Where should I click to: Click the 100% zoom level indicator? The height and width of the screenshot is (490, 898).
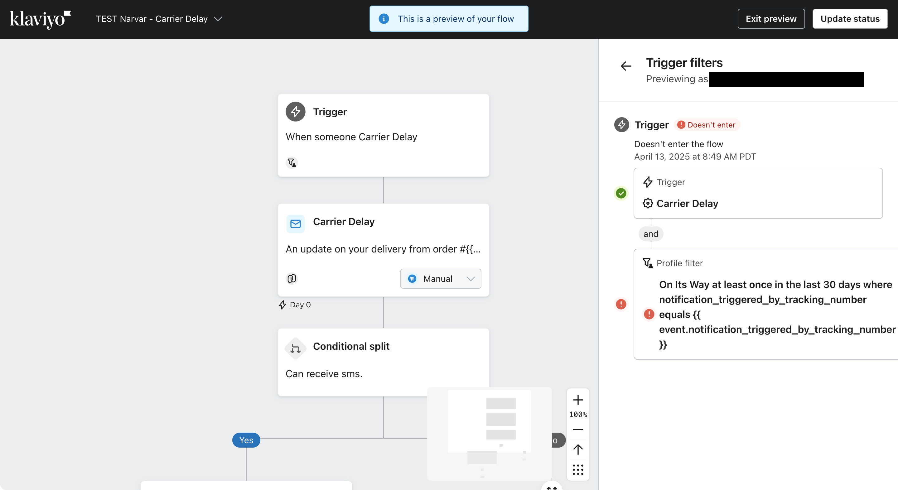tap(578, 415)
